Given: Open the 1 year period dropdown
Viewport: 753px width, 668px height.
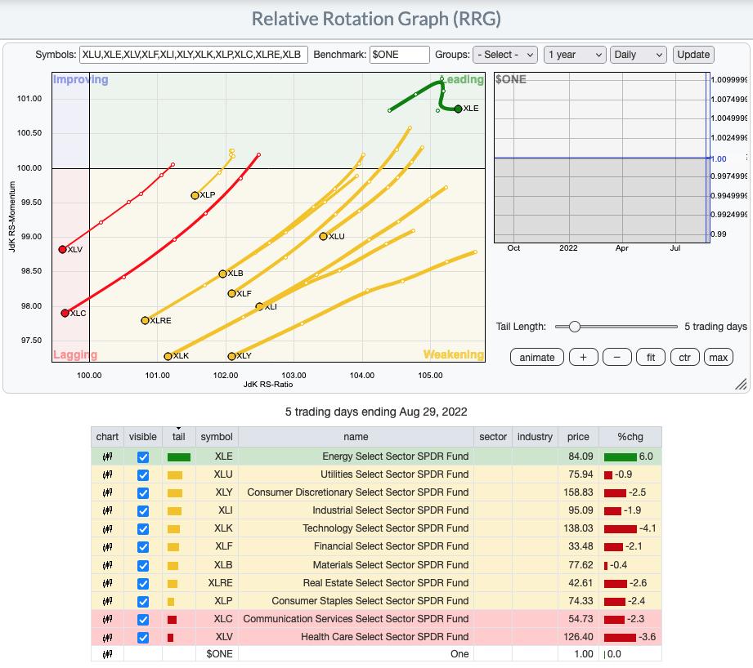Looking at the screenshot, I should [575, 55].
